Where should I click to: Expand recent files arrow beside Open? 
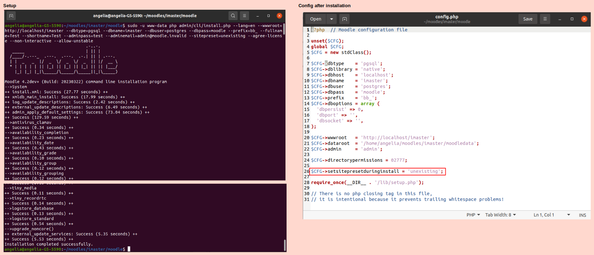332,19
